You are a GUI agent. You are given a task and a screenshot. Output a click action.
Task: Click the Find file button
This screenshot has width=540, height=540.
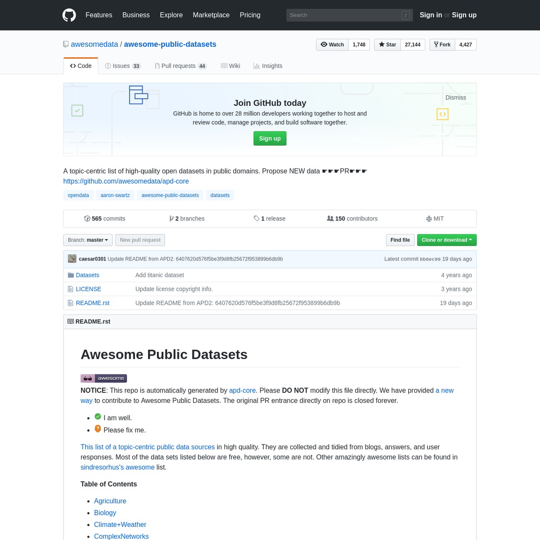(x=400, y=240)
